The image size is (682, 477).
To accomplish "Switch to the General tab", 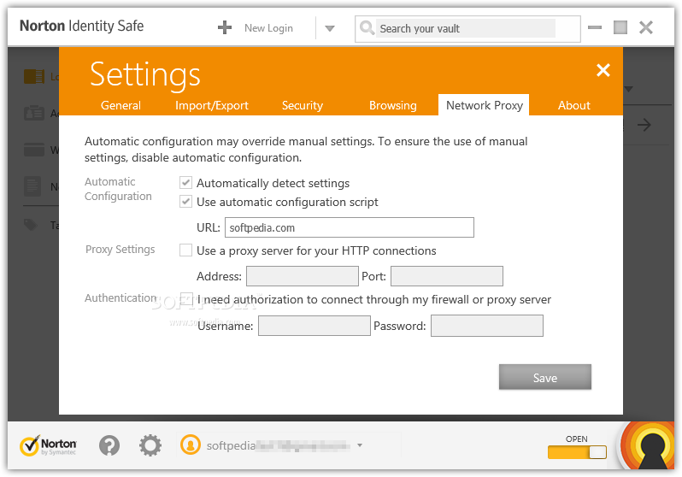I will (x=121, y=105).
